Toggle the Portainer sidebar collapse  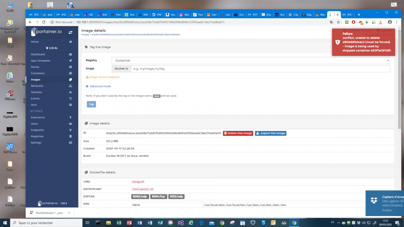pyautogui.click(x=70, y=32)
